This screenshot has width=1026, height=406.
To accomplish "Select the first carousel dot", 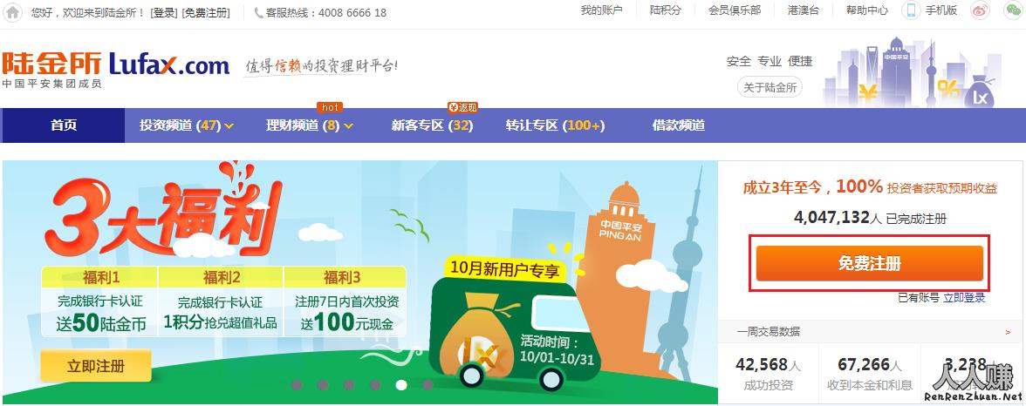I will 297,384.
